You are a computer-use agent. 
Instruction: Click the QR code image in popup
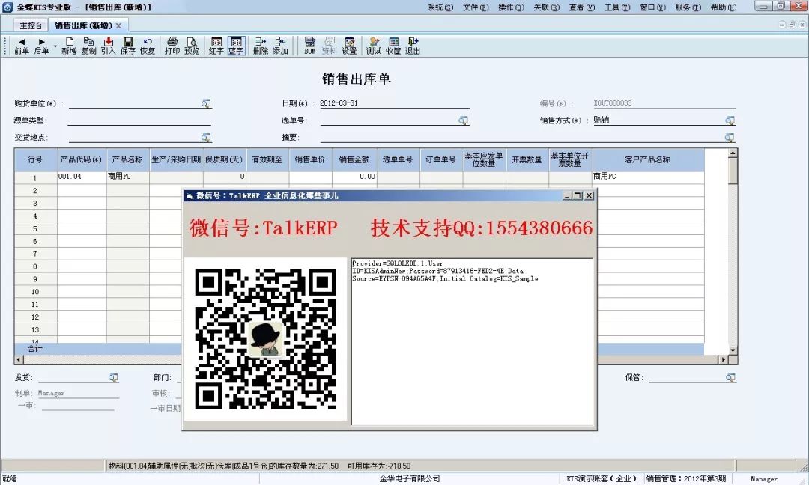click(266, 339)
